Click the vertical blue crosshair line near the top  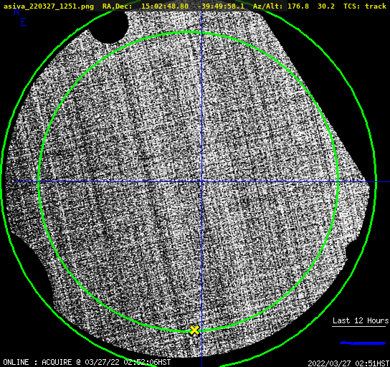point(201,21)
